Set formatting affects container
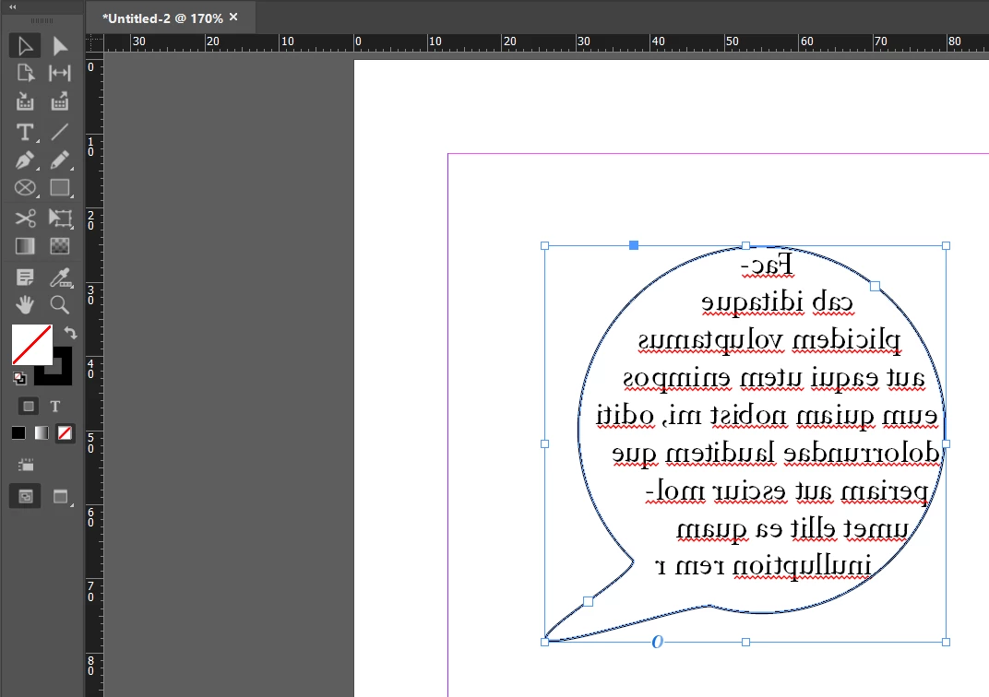 point(29,407)
